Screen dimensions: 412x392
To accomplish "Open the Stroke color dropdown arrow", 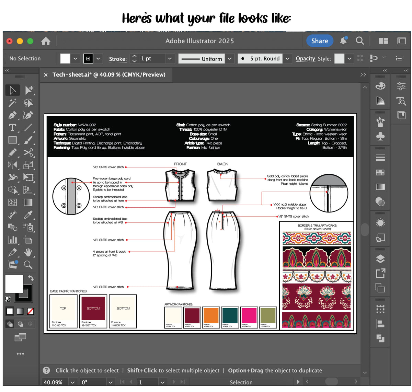I will (98, 59).
